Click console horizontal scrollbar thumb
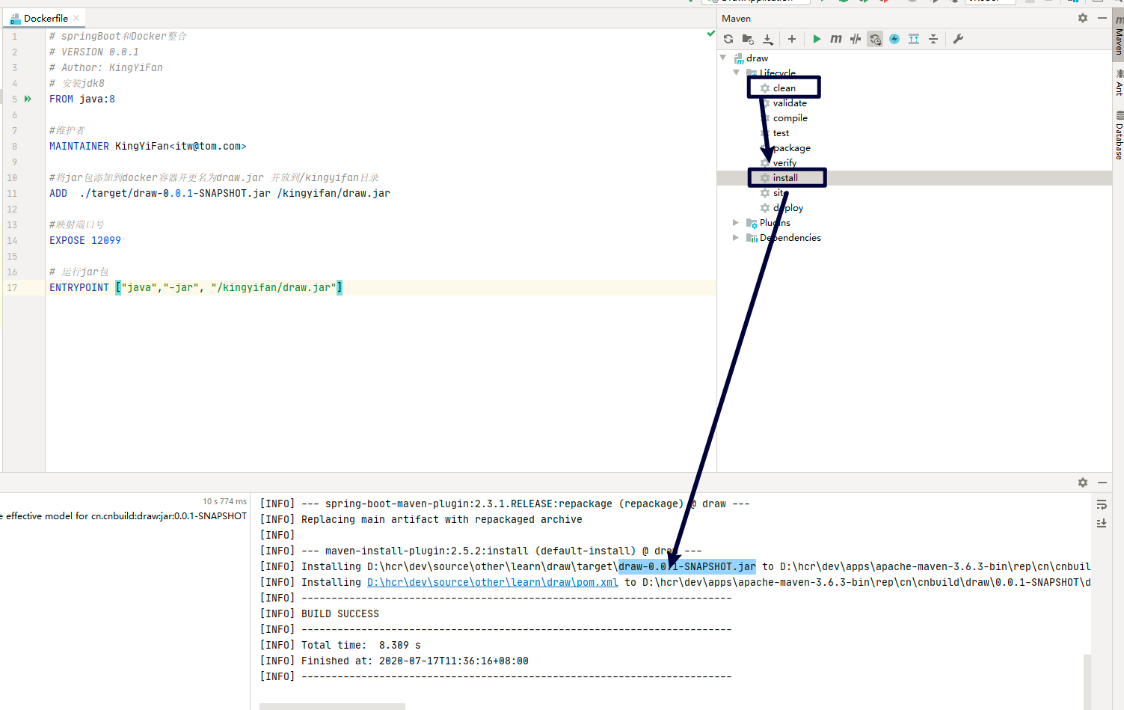The image size is (1124, 710). point(332,706)
